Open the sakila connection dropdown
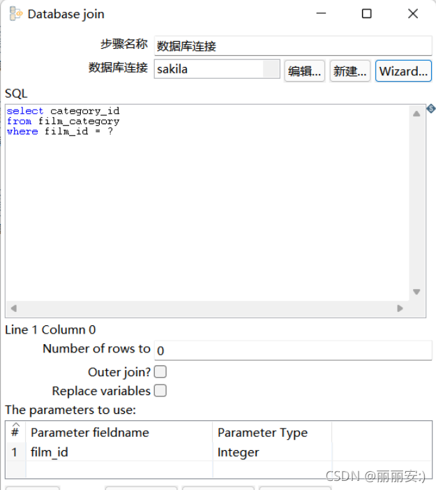The width and height of the screenshot is (436, 490). click(x=271, y=69)
